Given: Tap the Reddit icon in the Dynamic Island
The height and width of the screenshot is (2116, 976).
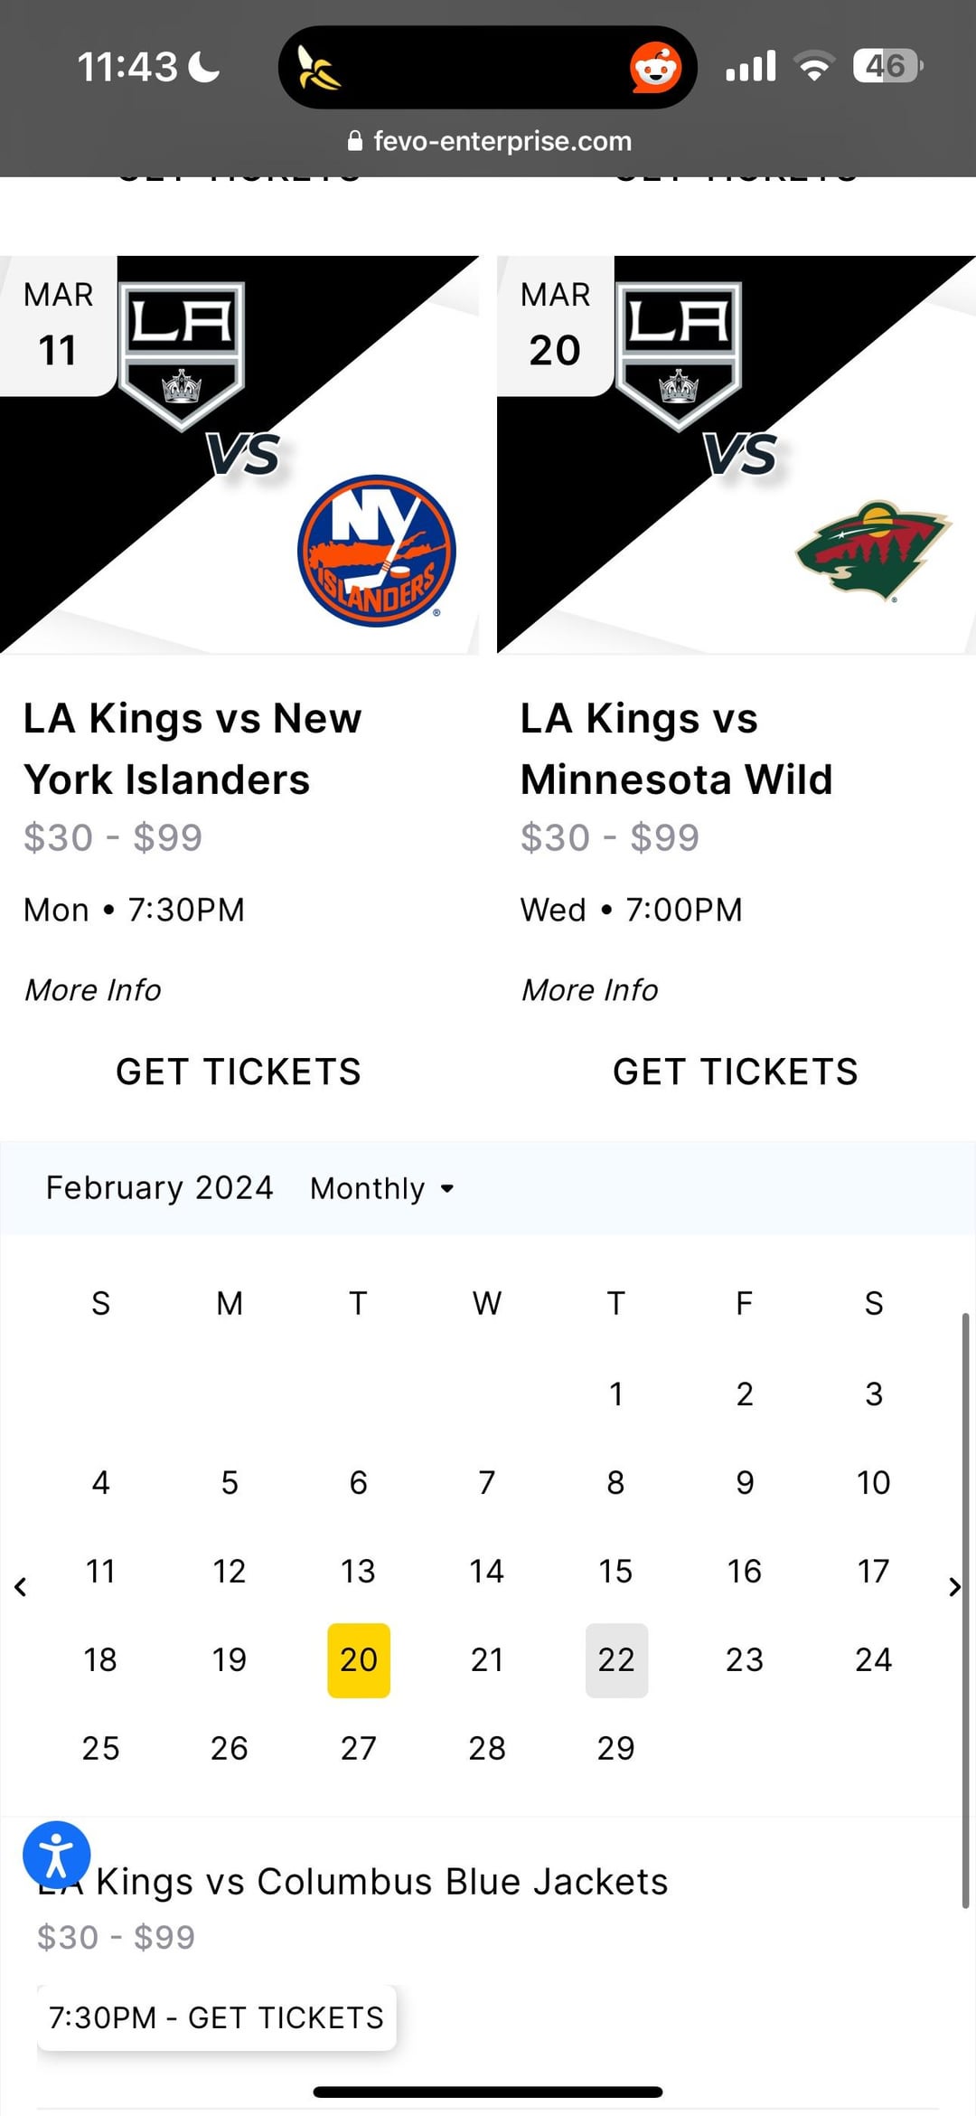Looking at the screenshot, I should (x=655, y=68).
